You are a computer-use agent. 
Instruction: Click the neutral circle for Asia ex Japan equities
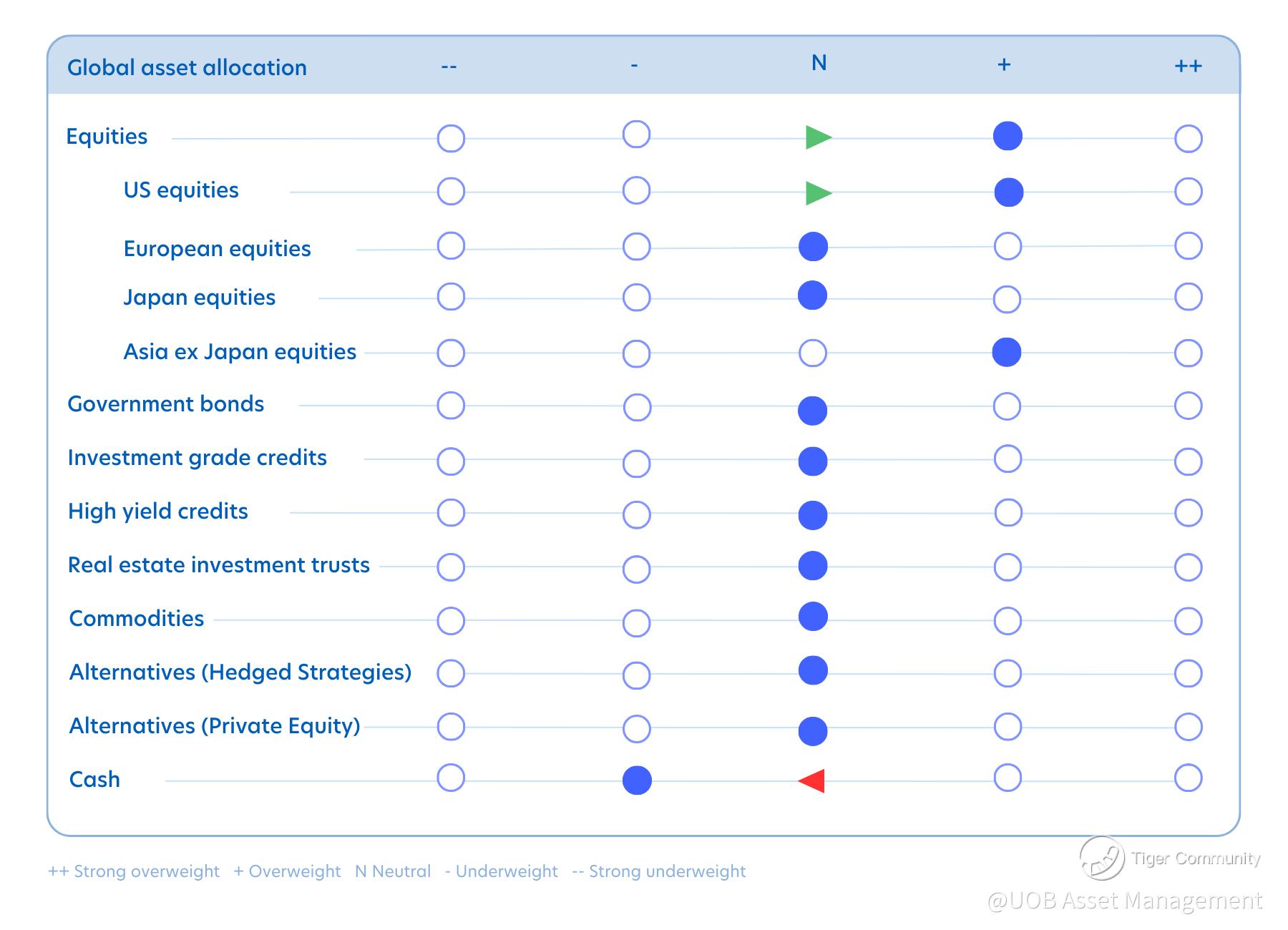click(x=813, y=353)
